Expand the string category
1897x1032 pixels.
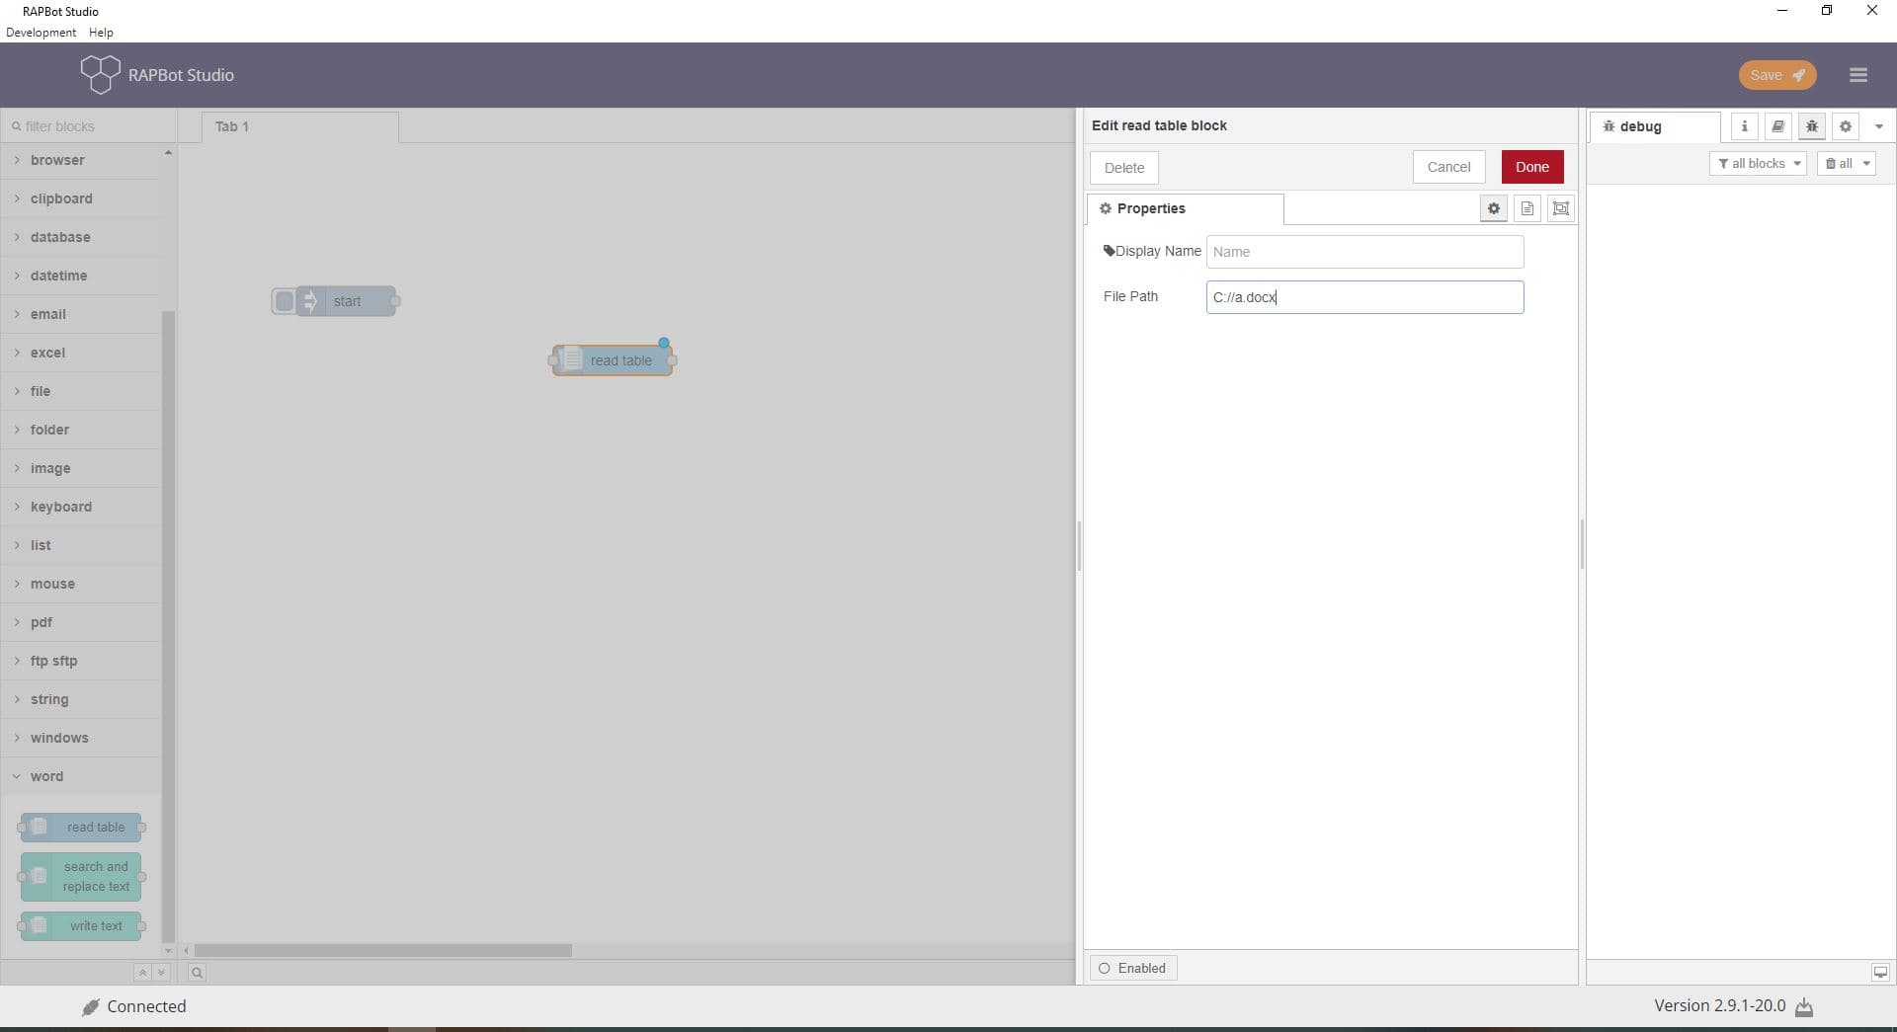pos(80,699)
